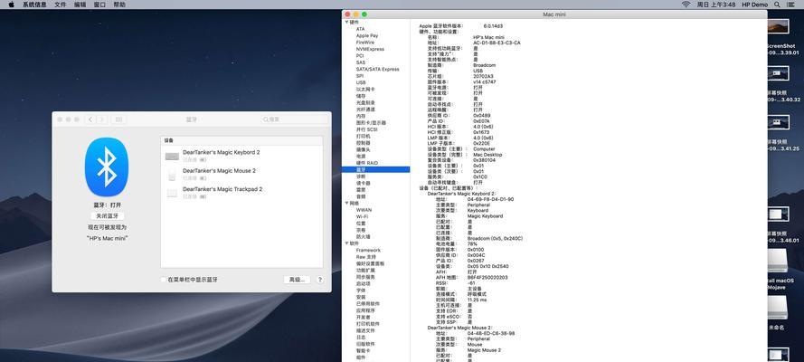
Task: Select ATA in hardware sidebar
Action: click(361, 29)
